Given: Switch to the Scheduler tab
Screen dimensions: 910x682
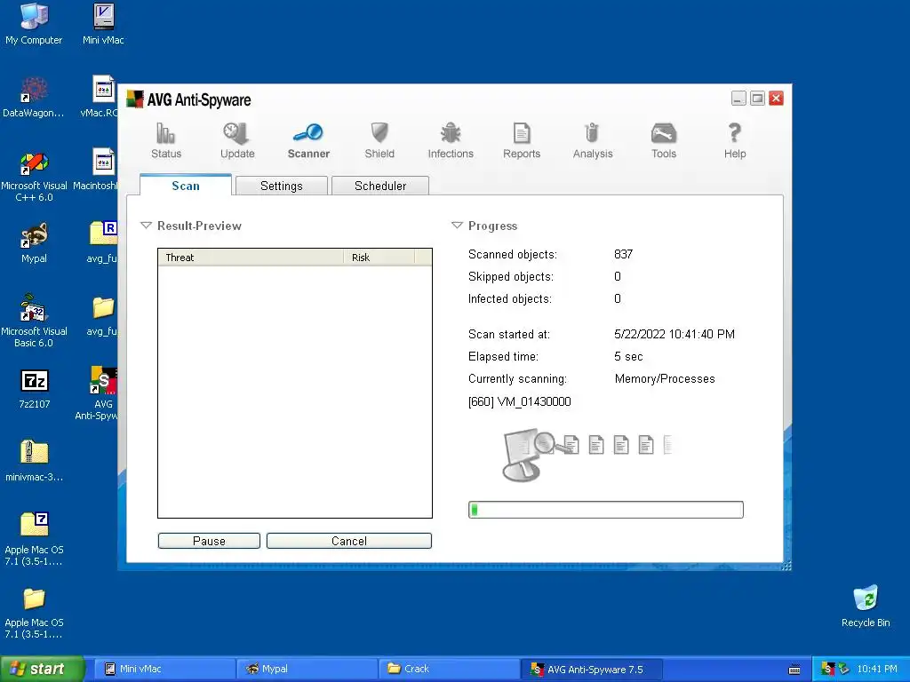Looking at the screenshot, I should 380,186.
